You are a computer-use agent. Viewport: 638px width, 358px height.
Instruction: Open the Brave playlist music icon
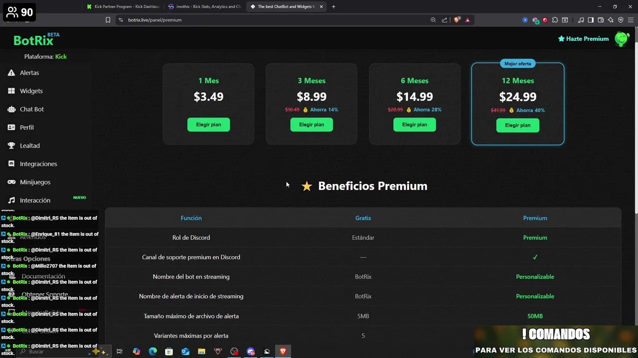click(581, 20)
